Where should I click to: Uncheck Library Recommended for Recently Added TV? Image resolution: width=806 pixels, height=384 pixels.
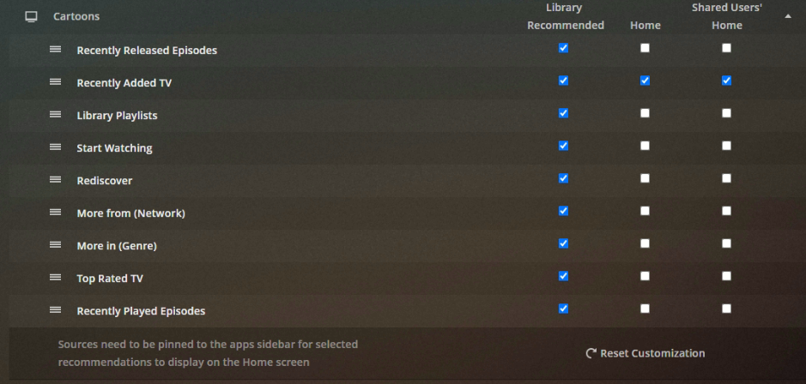coord(563,81)
